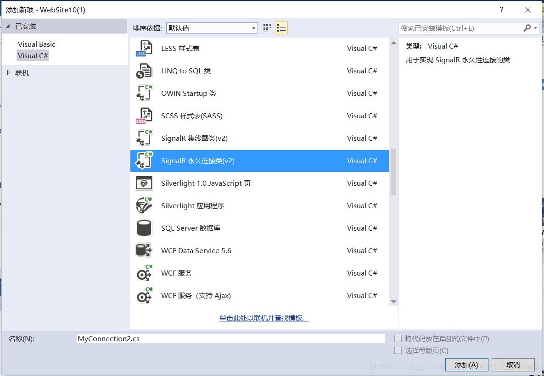Switch to medium icons view
Screen dimensions: 544x376
coord(267,28)
